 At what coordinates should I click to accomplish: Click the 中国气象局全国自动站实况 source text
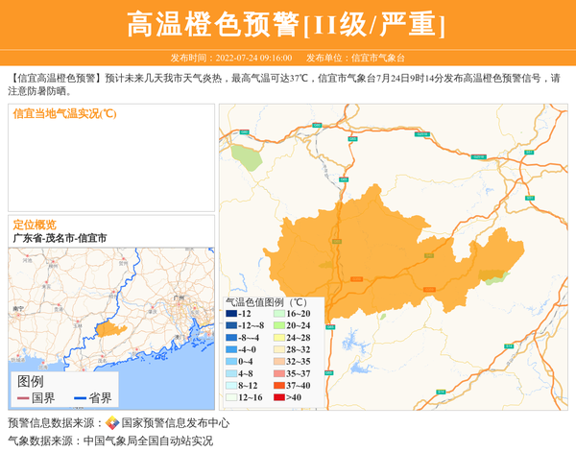148,440
